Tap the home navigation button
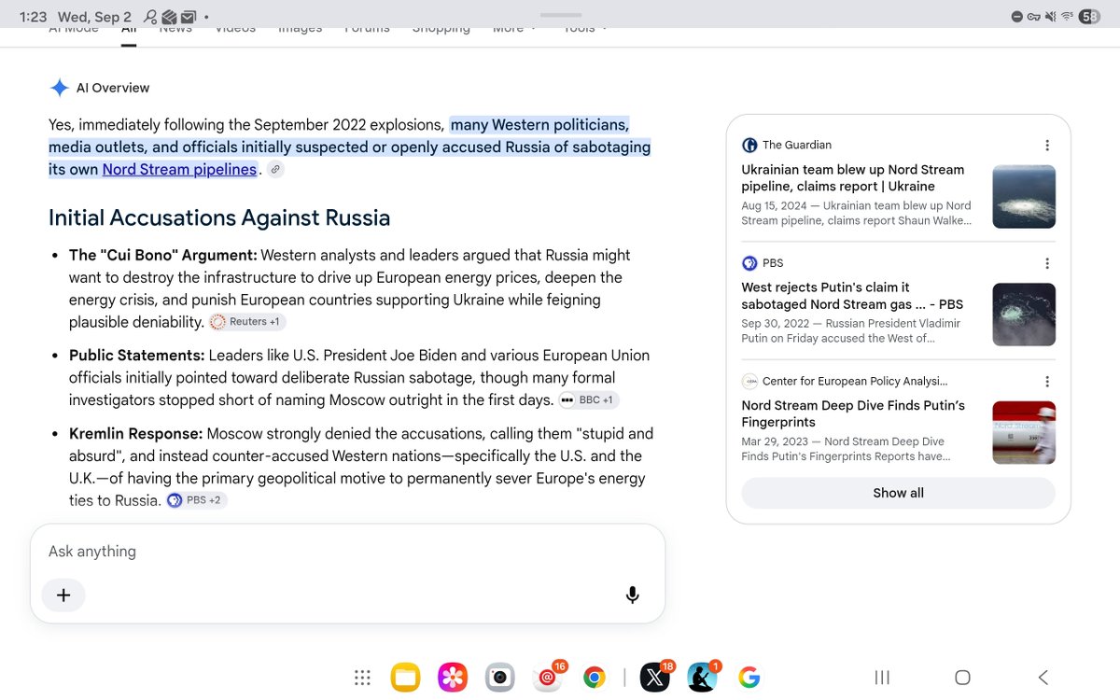 point(963,678)
